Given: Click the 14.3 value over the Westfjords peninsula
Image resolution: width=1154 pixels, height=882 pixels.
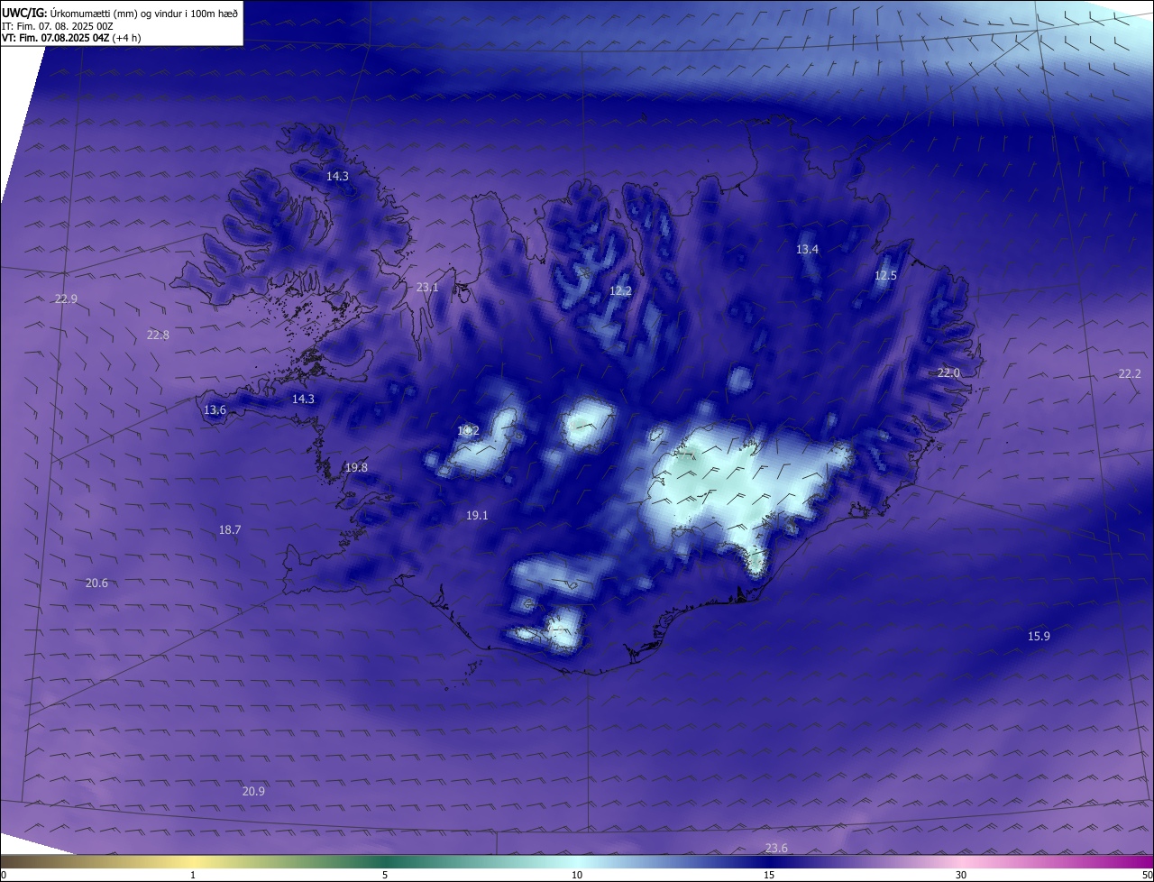Looking at the screenshot, I should (337, 177).
